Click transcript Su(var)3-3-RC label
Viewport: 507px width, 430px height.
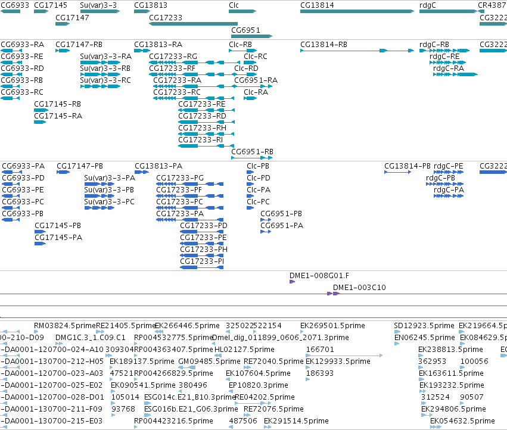tap(105, 80)
